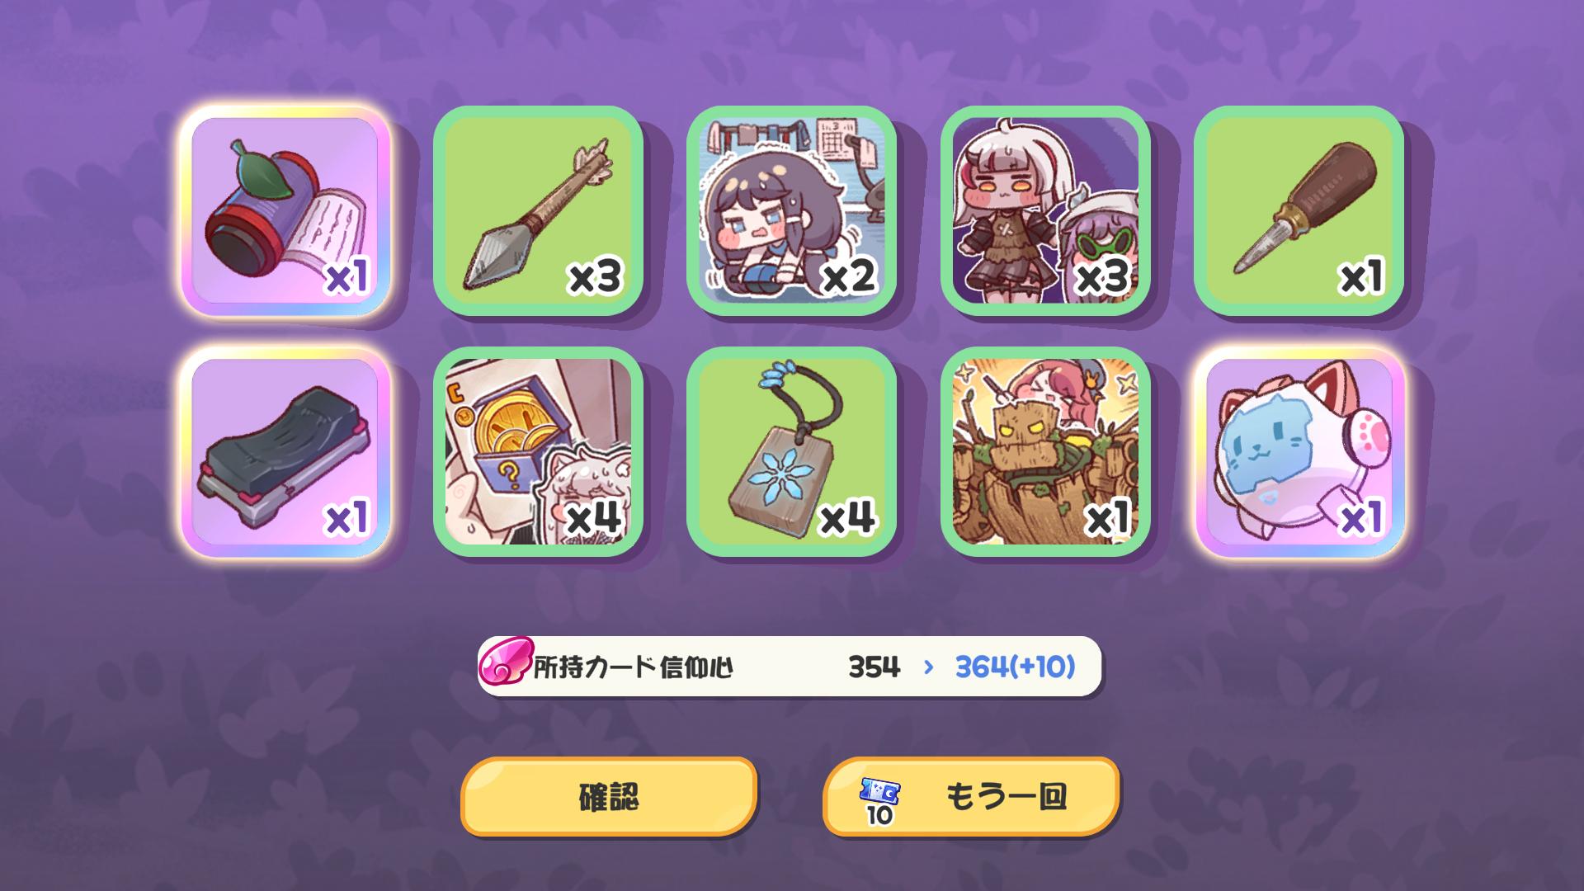Viewport: 1584px width, 891px height.
Task: Click the x3 count on spear card
Action: [594, 277]
